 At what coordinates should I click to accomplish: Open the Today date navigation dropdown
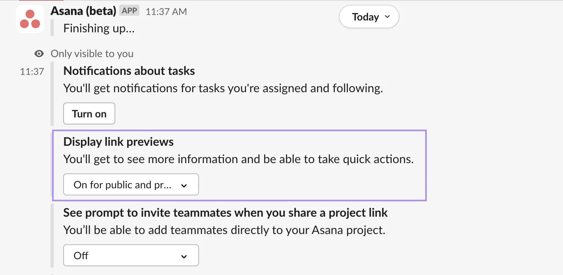click(368, 17)
